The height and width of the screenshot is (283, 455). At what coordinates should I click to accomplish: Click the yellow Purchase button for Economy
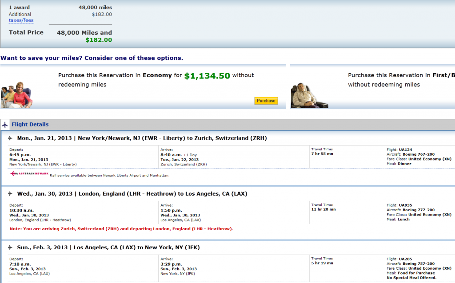click(x=266, y=101)
